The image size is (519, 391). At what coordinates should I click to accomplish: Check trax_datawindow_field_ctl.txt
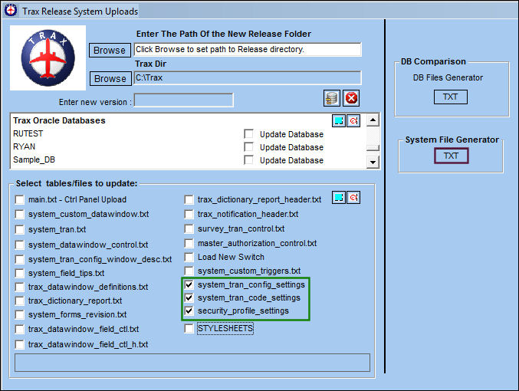19,329
